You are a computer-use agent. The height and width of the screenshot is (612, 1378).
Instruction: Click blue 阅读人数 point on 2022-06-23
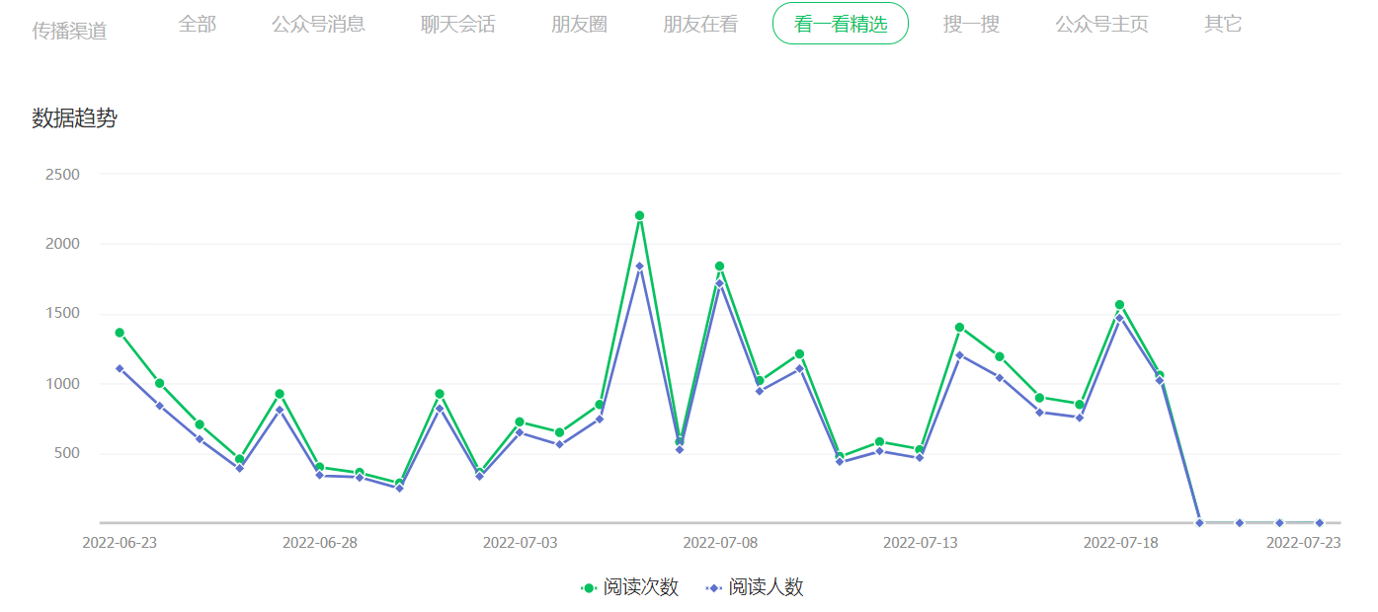120,368
